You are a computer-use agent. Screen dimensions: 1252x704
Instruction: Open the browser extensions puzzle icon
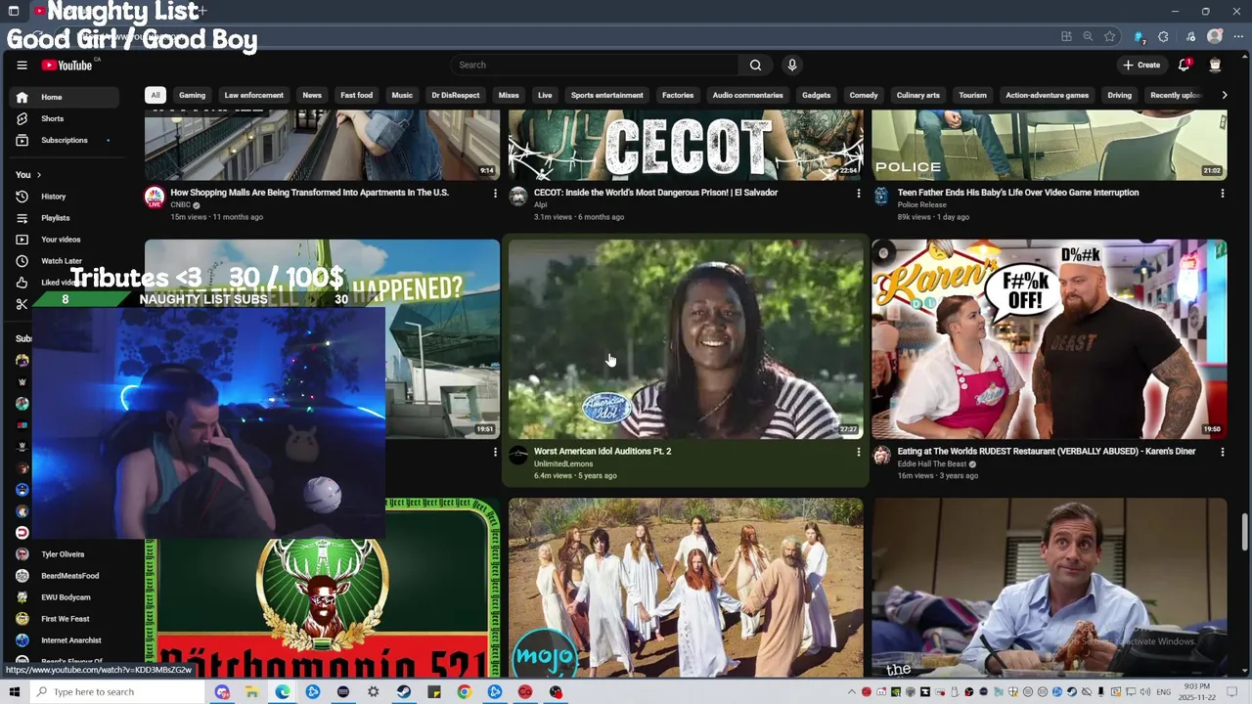coord(1163,37)
